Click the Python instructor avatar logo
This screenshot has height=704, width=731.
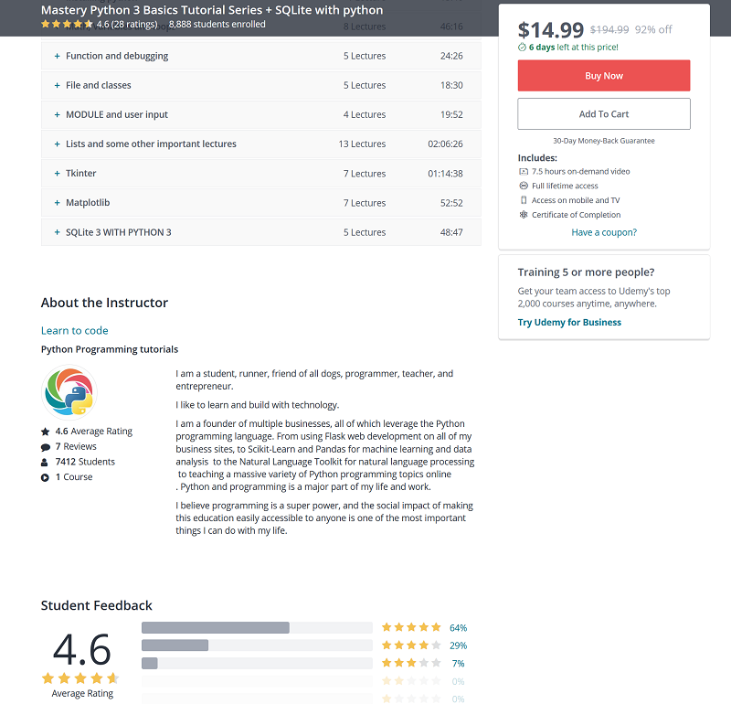pos(69,391)
